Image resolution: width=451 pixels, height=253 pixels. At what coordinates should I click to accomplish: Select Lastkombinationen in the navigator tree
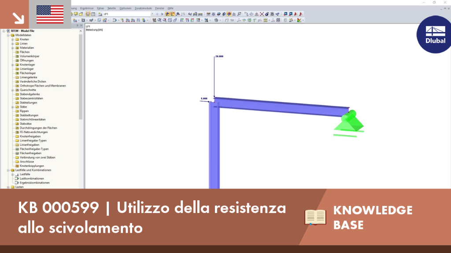coord(32,178)
